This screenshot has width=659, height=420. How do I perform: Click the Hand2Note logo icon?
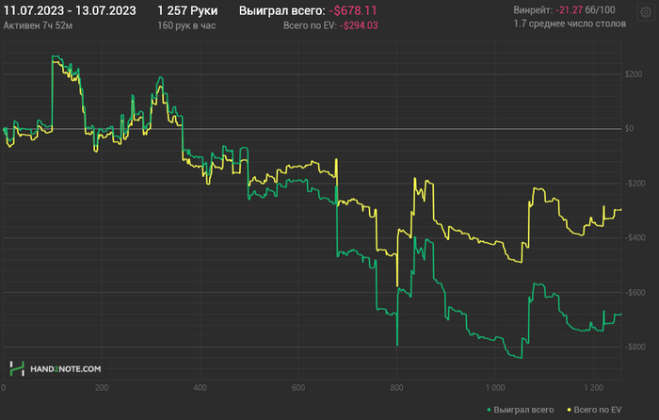[17, 369]
